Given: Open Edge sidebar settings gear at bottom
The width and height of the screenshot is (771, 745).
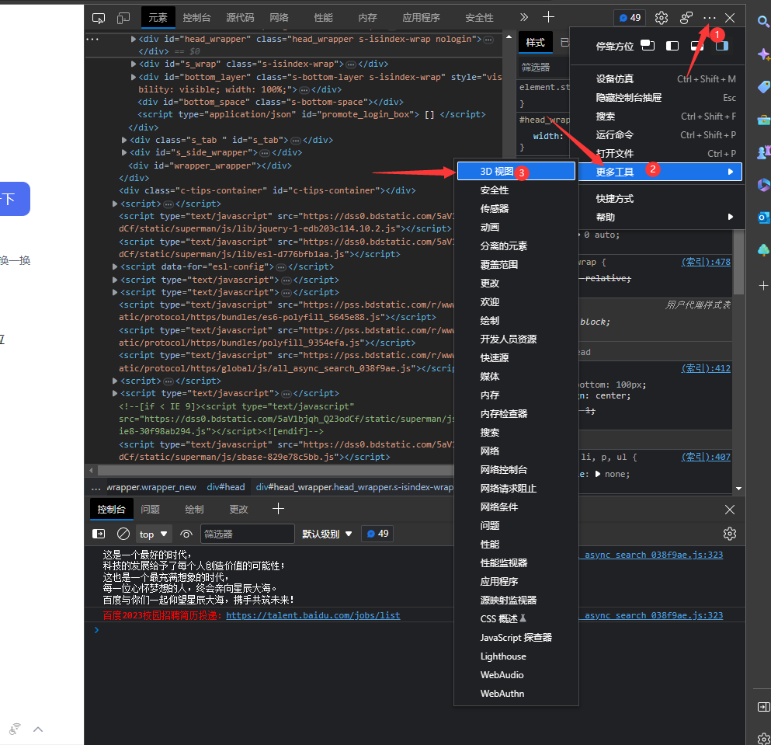Looking at the screenshot, I should coord(764,738).
